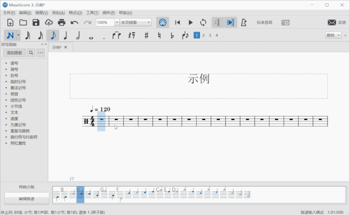Screen dimensions: 350x215
Task: Rewind playback to start
Action: pos(178,23)
